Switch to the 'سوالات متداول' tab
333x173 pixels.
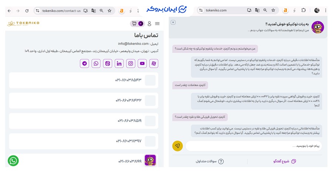[x=210, y=161]
